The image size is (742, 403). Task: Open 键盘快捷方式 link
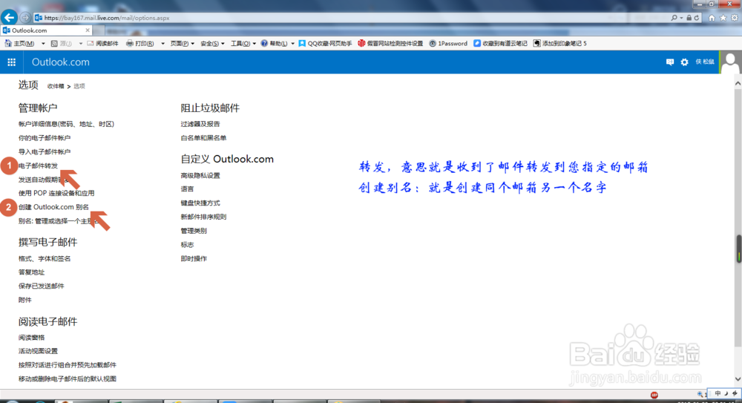[x=200, y=203]
